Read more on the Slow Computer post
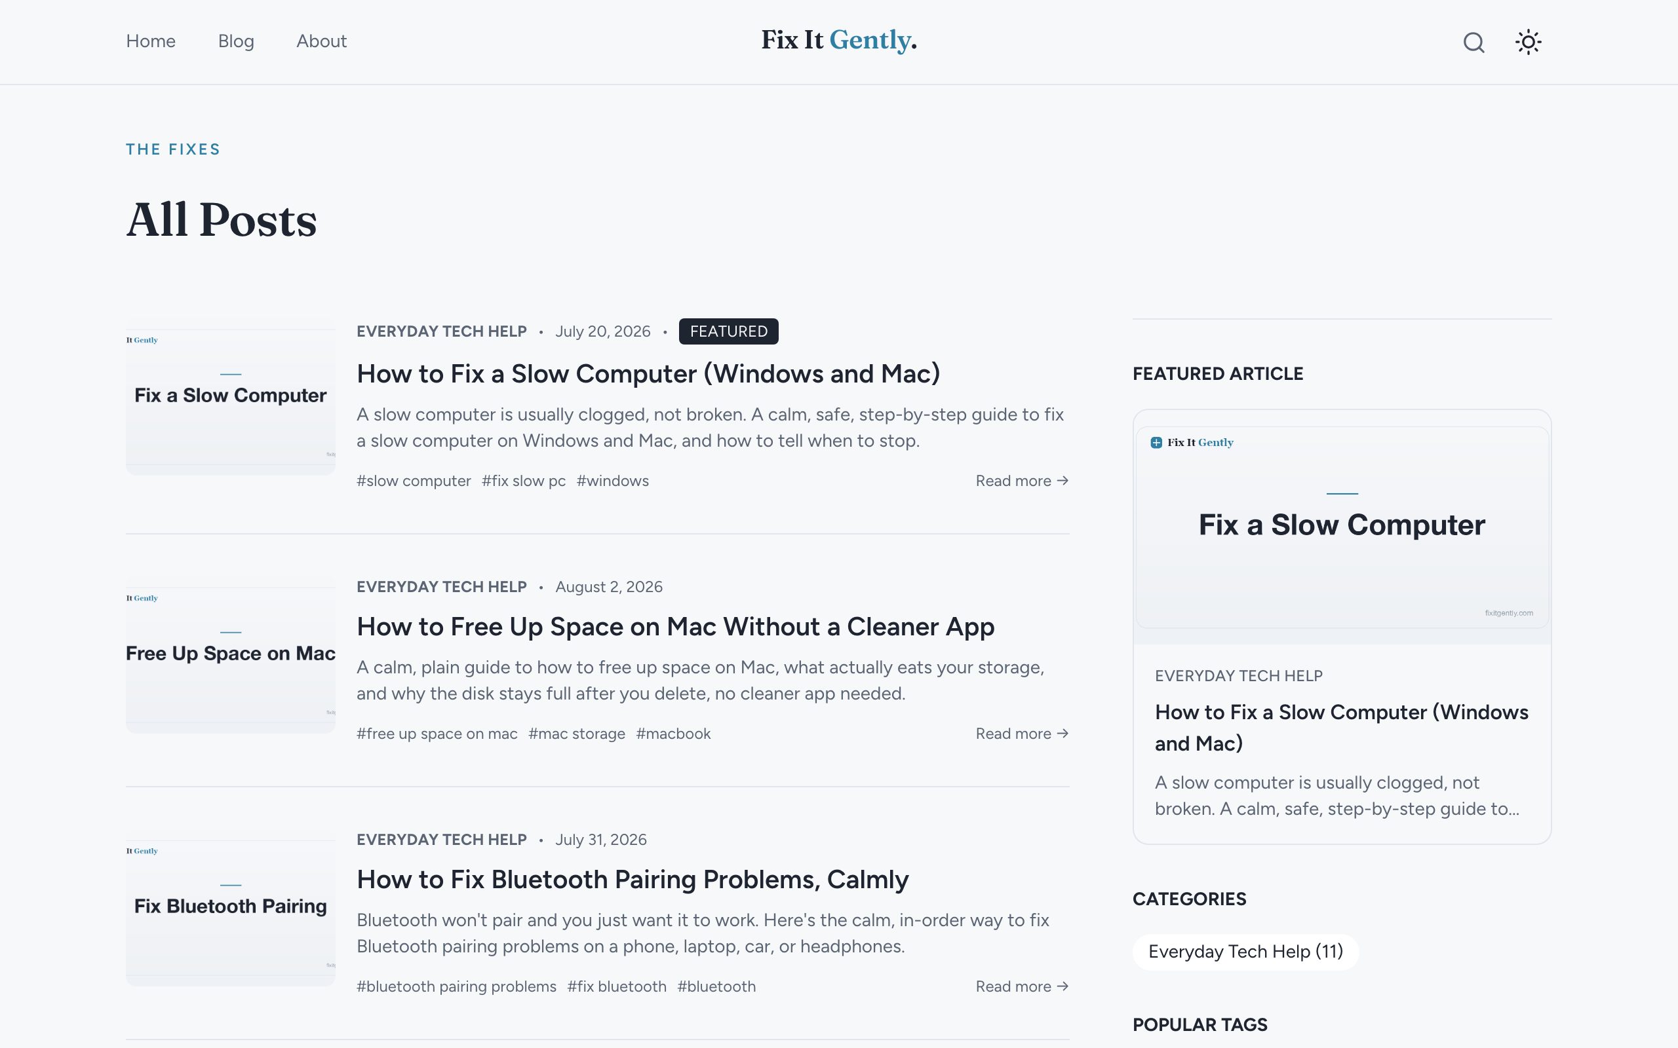 (1022, 481)
